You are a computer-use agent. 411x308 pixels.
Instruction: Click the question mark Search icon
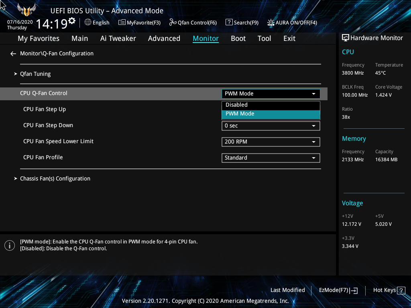(229, 22)
